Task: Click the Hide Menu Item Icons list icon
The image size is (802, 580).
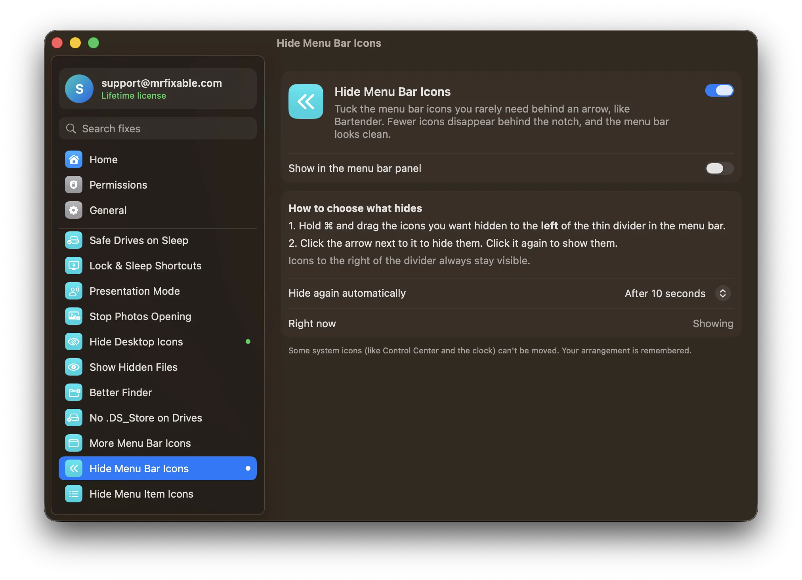Action: (x=74, y=494)
